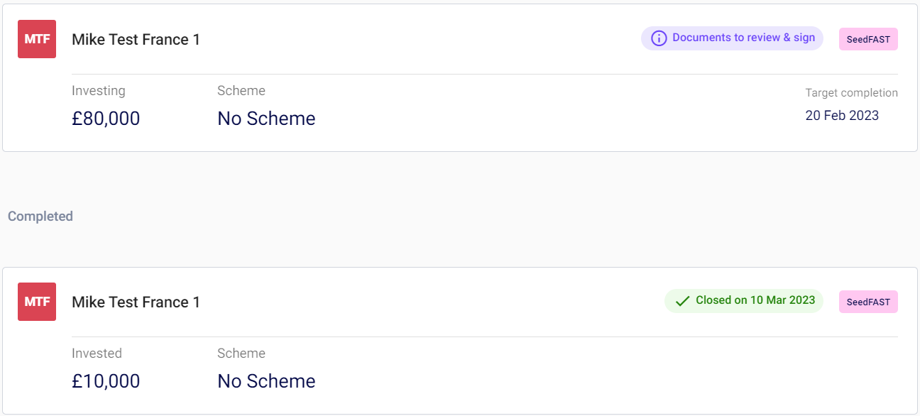Click the 'Invested' label
Image resolution: width=920 pixels, height=416 pixels.
tap(97, 354)
